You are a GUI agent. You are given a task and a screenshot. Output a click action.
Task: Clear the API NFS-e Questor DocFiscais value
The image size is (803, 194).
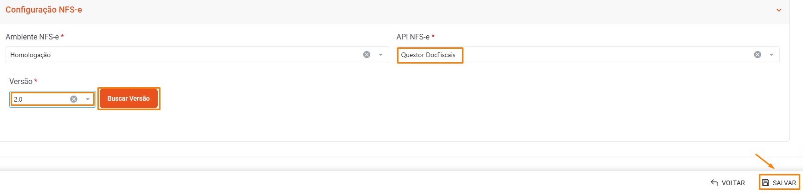click(x=757, y=55)
